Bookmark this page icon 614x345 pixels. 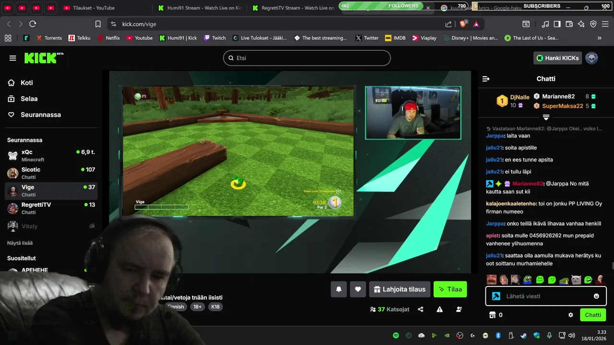tap(98, 24)
